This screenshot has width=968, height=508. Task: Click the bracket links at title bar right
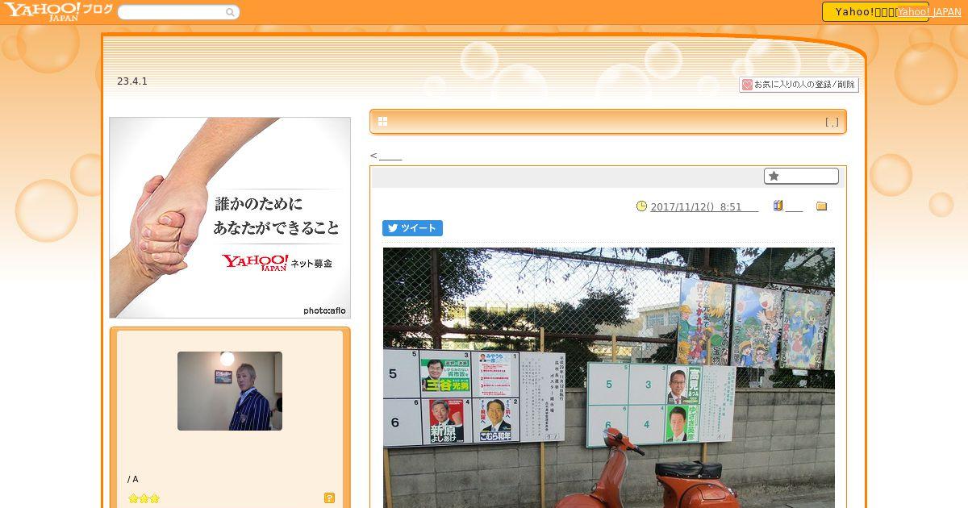pos(832,123)
